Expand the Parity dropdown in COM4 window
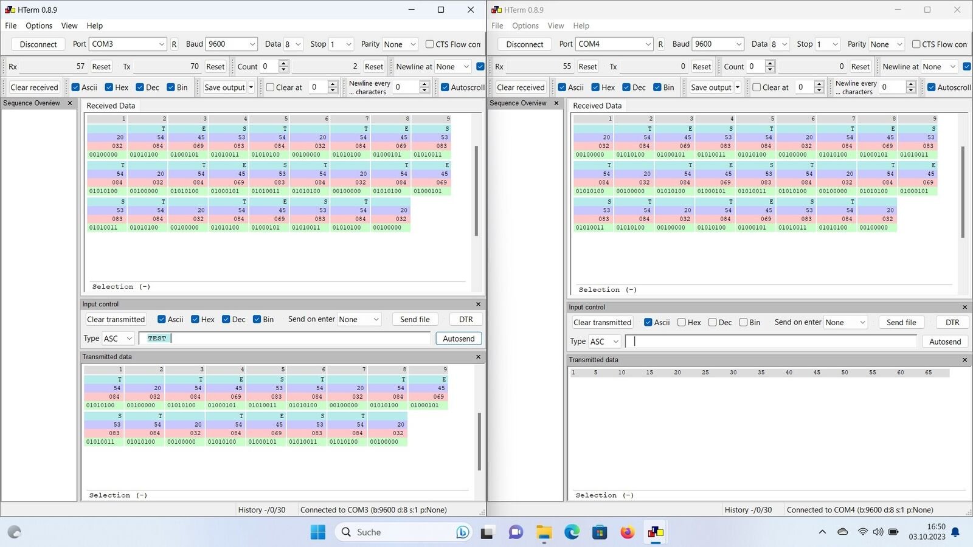Image resolution: width=973 pixels, height=547 pixels. coord(886,44)
